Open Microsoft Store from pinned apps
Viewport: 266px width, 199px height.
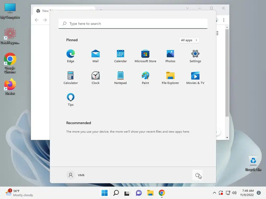[x=145, y=56]
